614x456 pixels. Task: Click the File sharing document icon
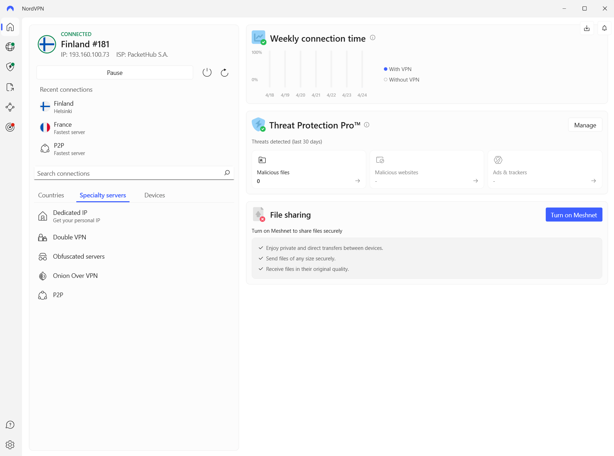point(259,214)
